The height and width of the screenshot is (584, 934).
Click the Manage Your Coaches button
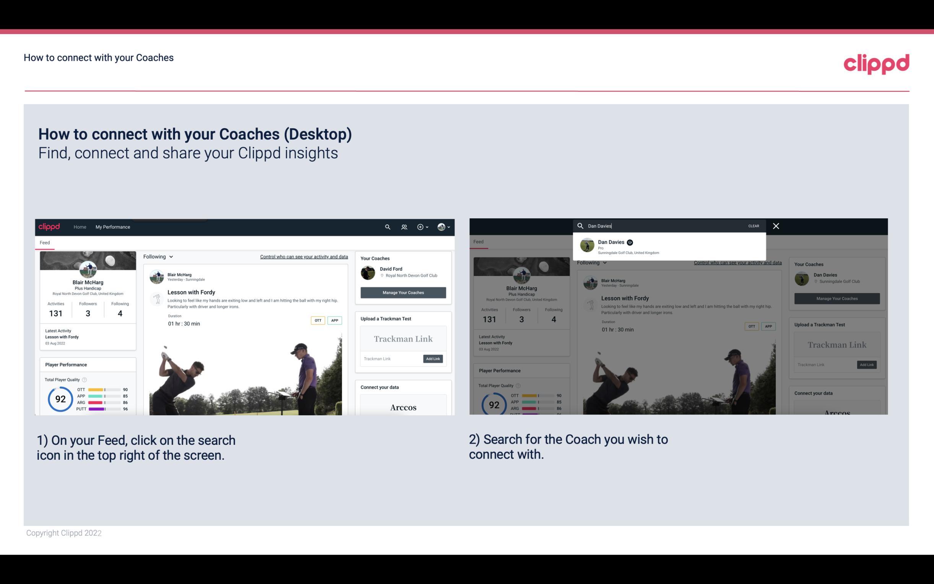coord(403,291)
